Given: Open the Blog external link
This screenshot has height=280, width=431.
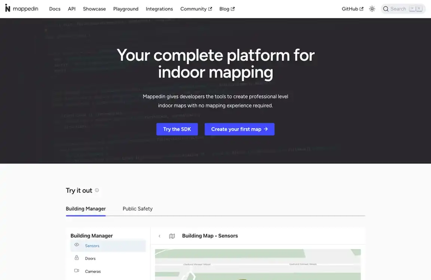Looking at the screenshot, I should coord(226,9).
